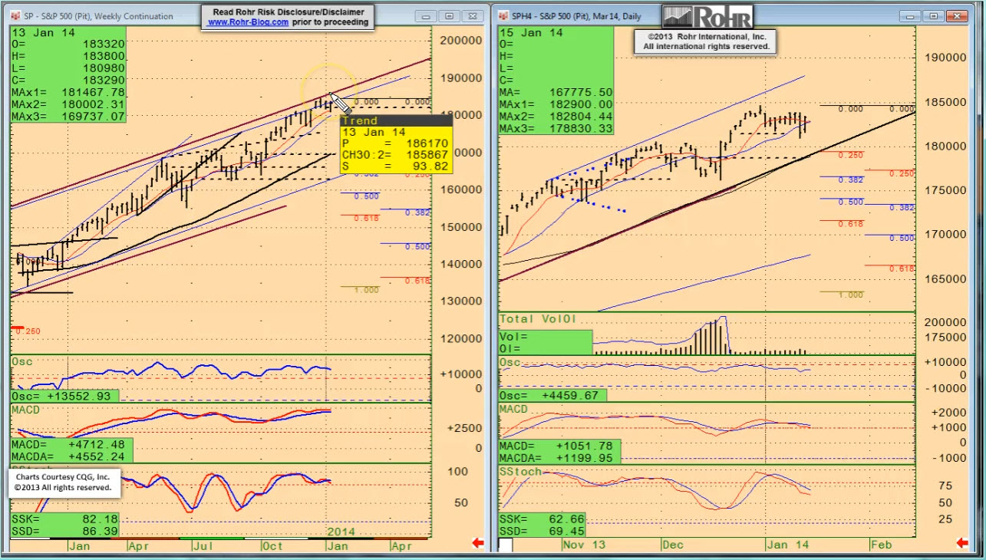Click white checkbox at daily chart bottom left
This screenshot has height=560, width=986.
[506, 545]
